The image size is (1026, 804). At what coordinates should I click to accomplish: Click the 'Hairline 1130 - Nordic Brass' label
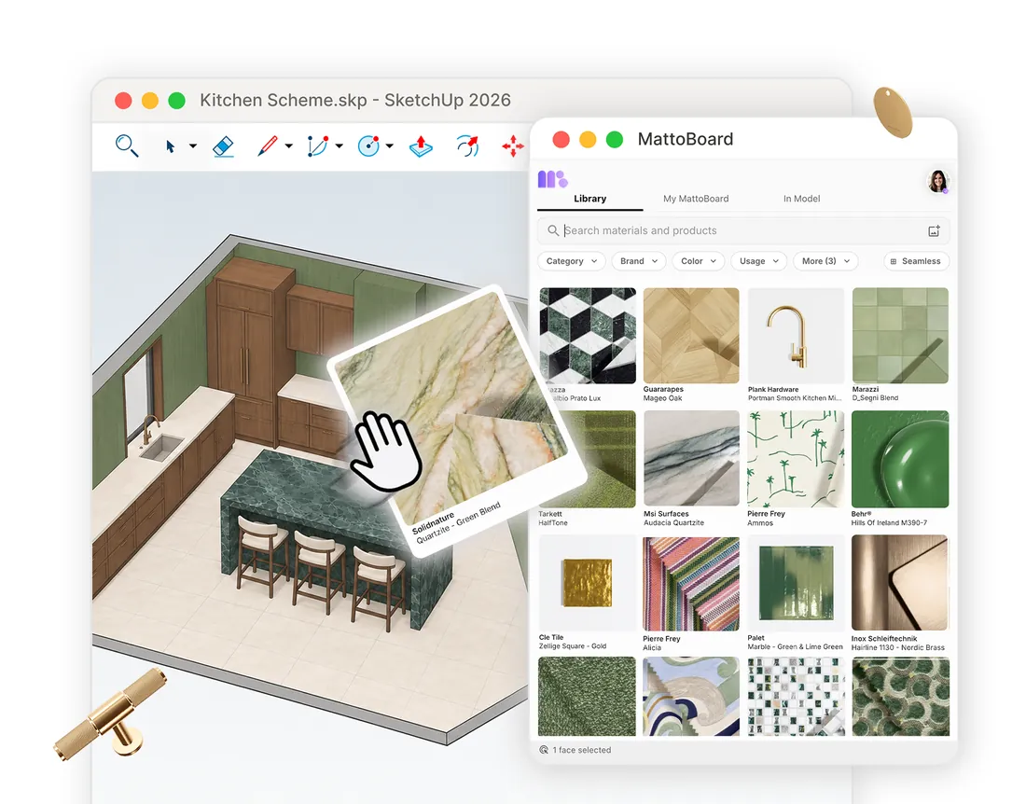[x=897, y=647]
